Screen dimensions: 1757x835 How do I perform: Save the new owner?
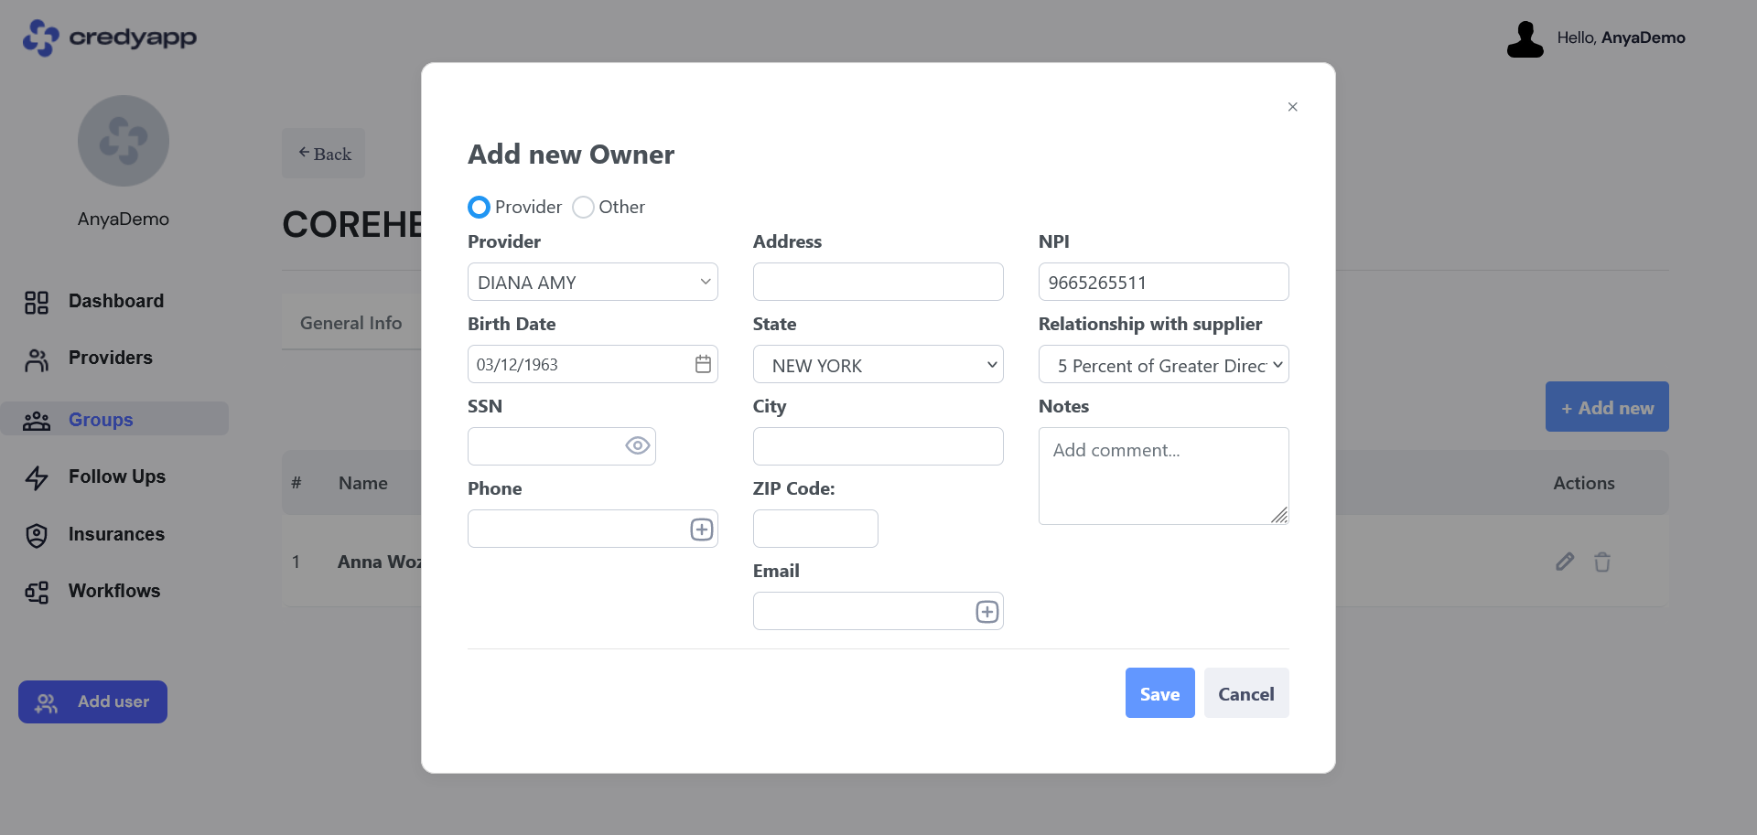click(x=1159, y=693)
